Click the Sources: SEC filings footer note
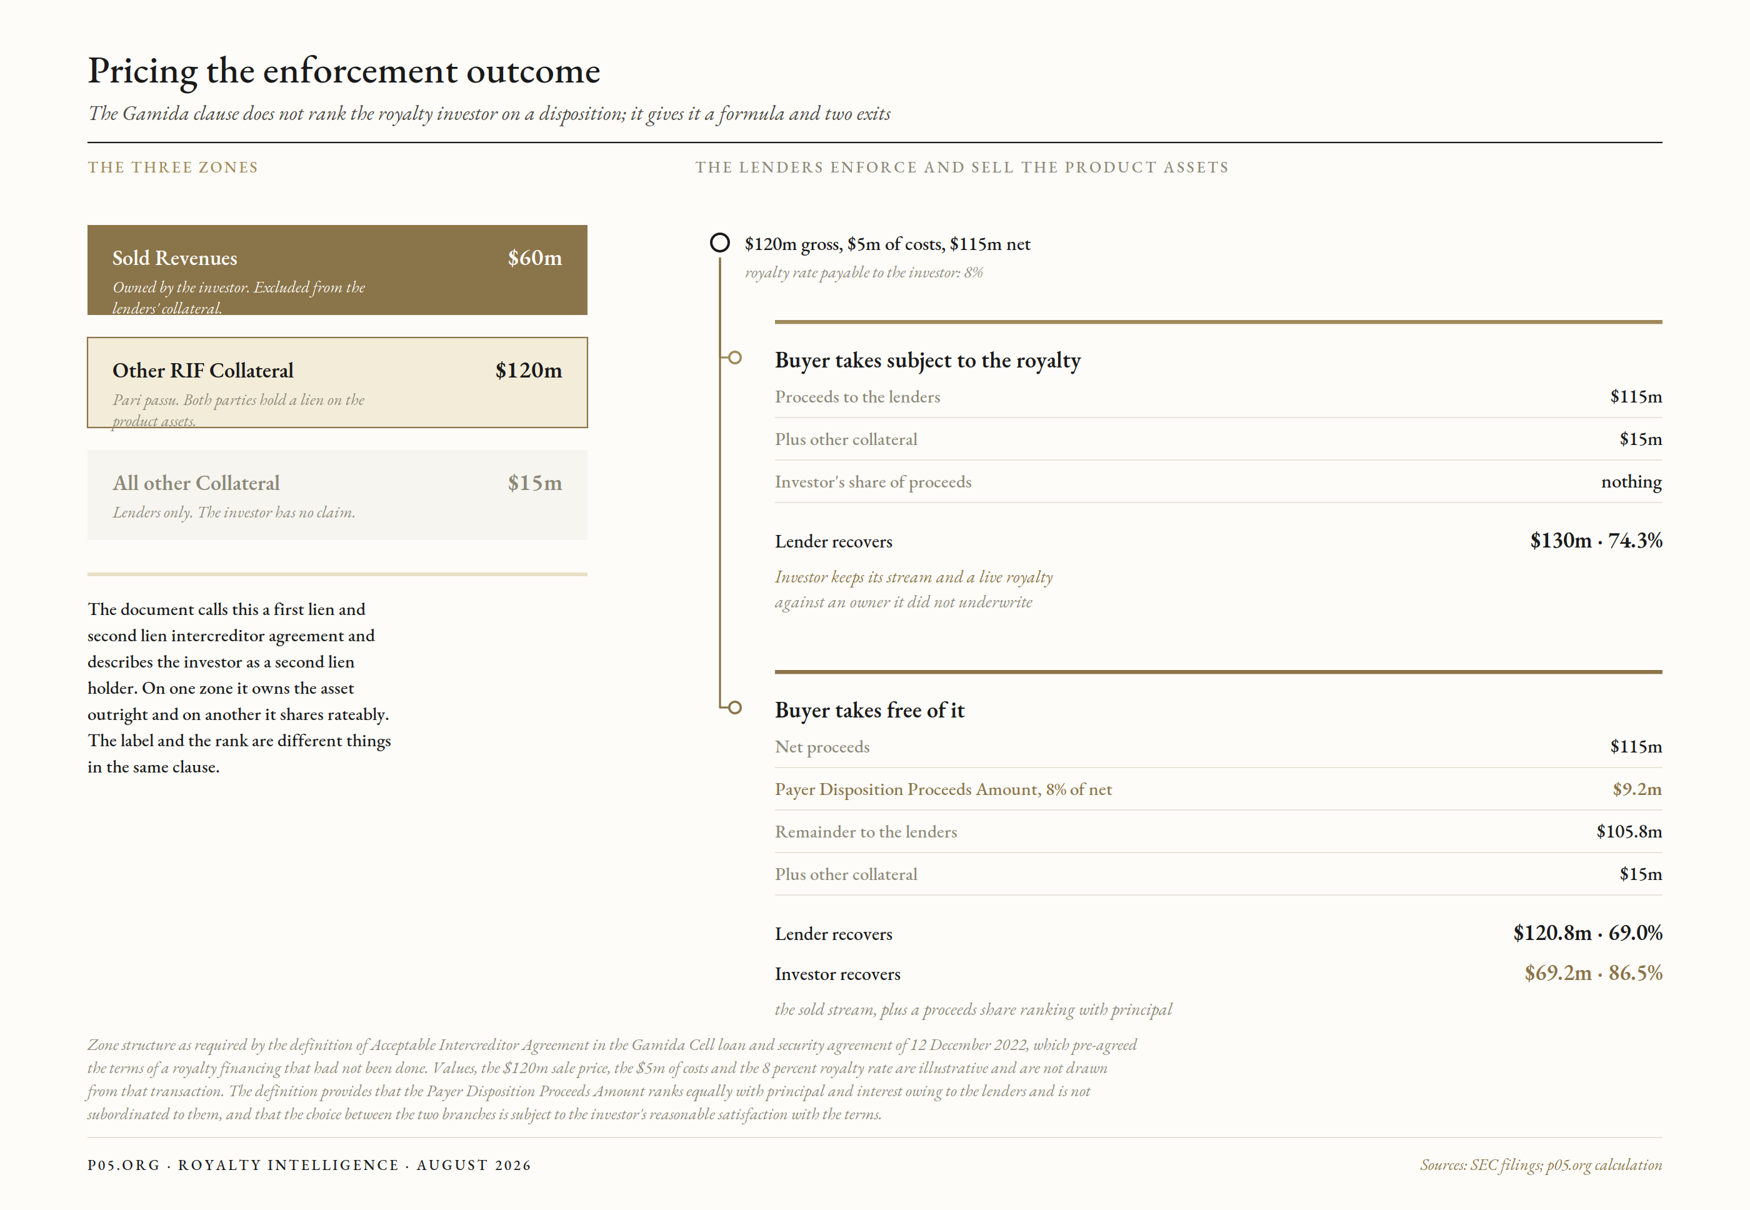The height and width of the screenshot is (1210, 1750). pos(1541,1165)
